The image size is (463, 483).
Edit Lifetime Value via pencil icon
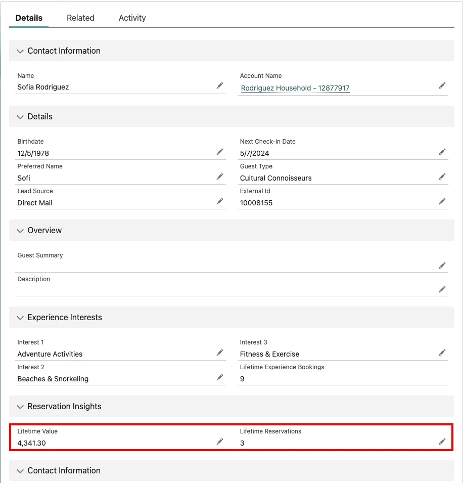point(220,442)
